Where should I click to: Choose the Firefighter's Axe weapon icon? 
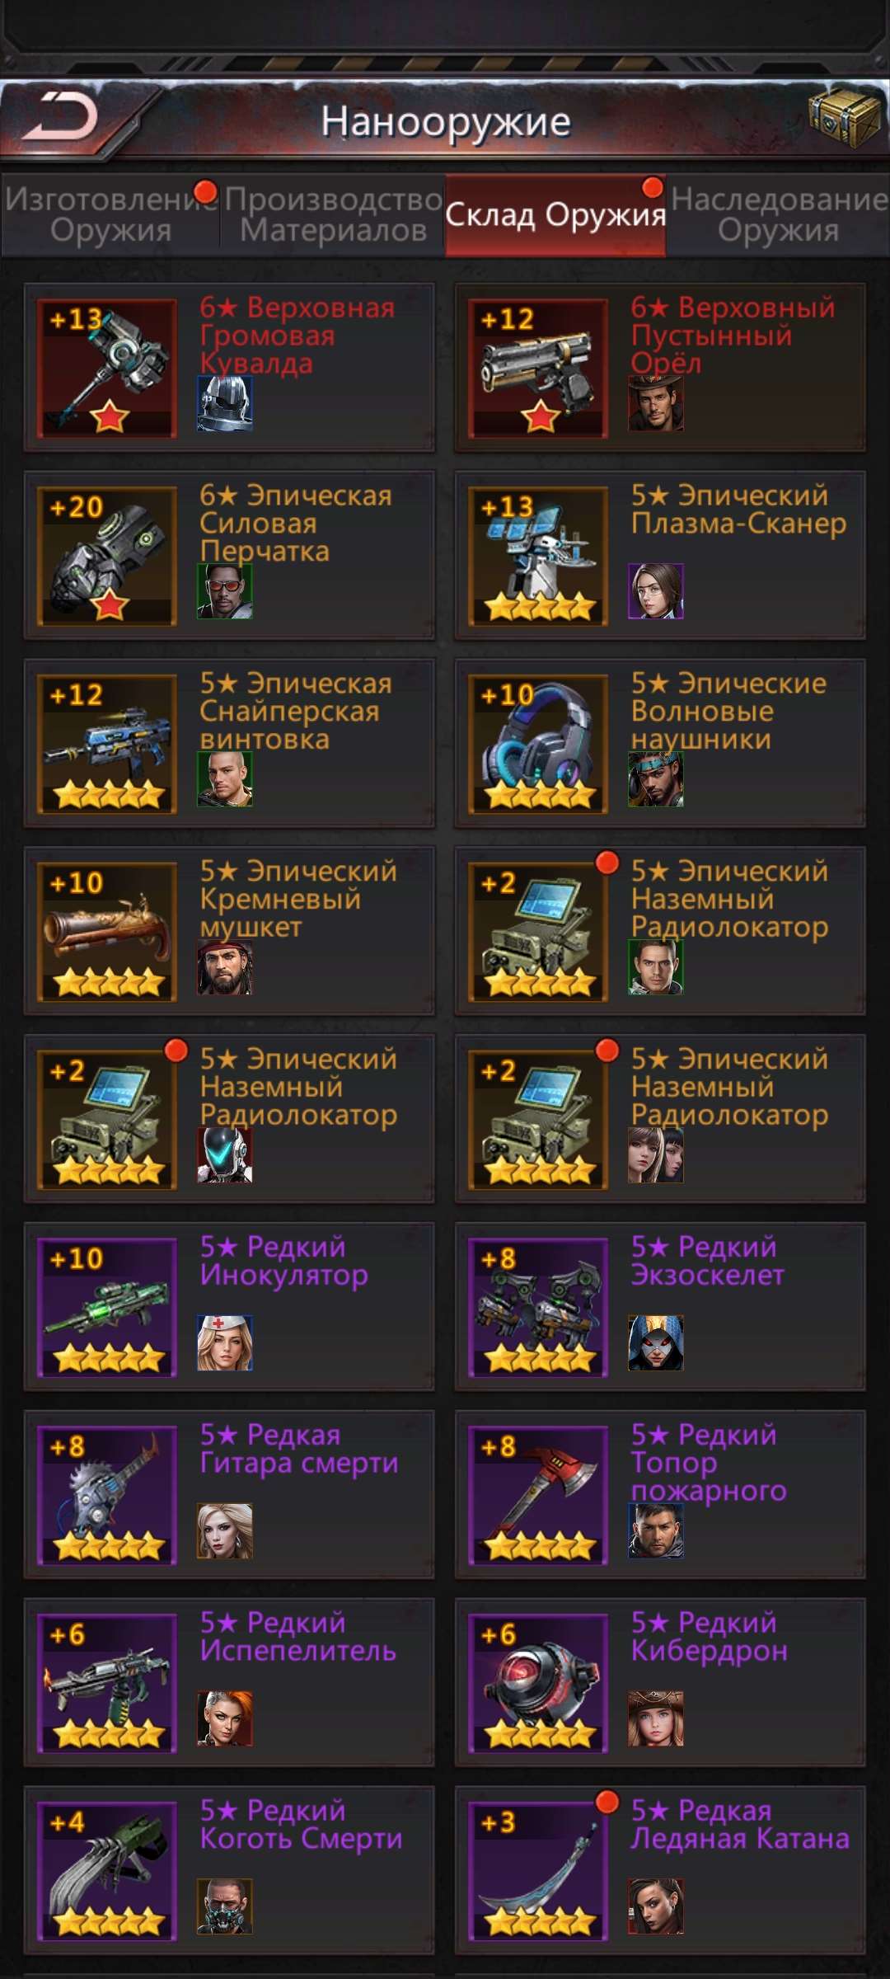point(538,1495)
